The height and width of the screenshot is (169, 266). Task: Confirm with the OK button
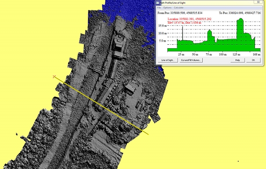click(253, 60)
